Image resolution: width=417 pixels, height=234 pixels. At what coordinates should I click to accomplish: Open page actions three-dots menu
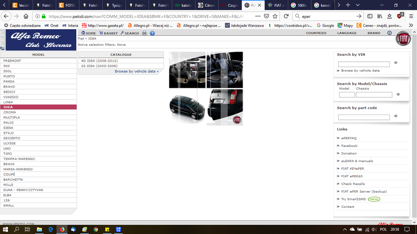click(258, 16)
